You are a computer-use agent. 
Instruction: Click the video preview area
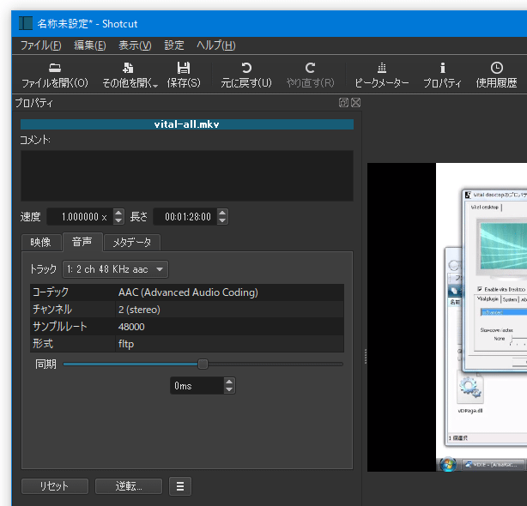coord(447,317)
